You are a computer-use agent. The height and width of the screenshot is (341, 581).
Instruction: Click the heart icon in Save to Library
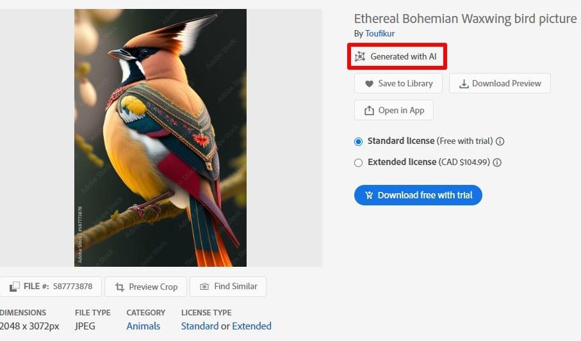[369, 84]
